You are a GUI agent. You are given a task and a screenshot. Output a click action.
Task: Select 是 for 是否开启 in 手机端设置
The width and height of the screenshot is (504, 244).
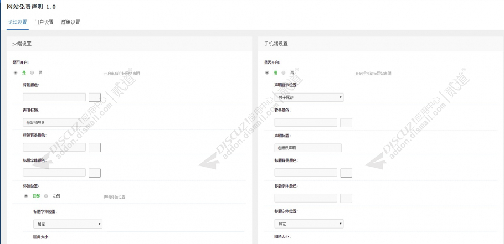pos(267,72)
